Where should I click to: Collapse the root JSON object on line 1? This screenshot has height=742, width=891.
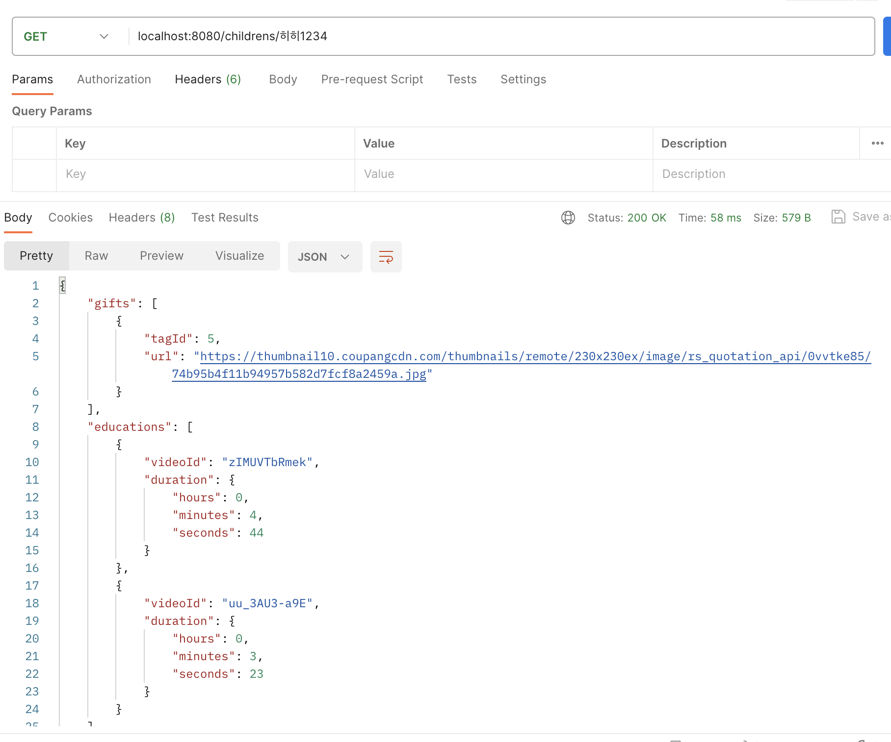click(x=63, y=285)
